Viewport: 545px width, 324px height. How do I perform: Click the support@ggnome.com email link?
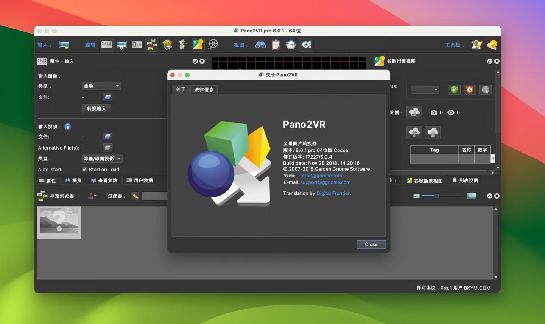(325, 182)
